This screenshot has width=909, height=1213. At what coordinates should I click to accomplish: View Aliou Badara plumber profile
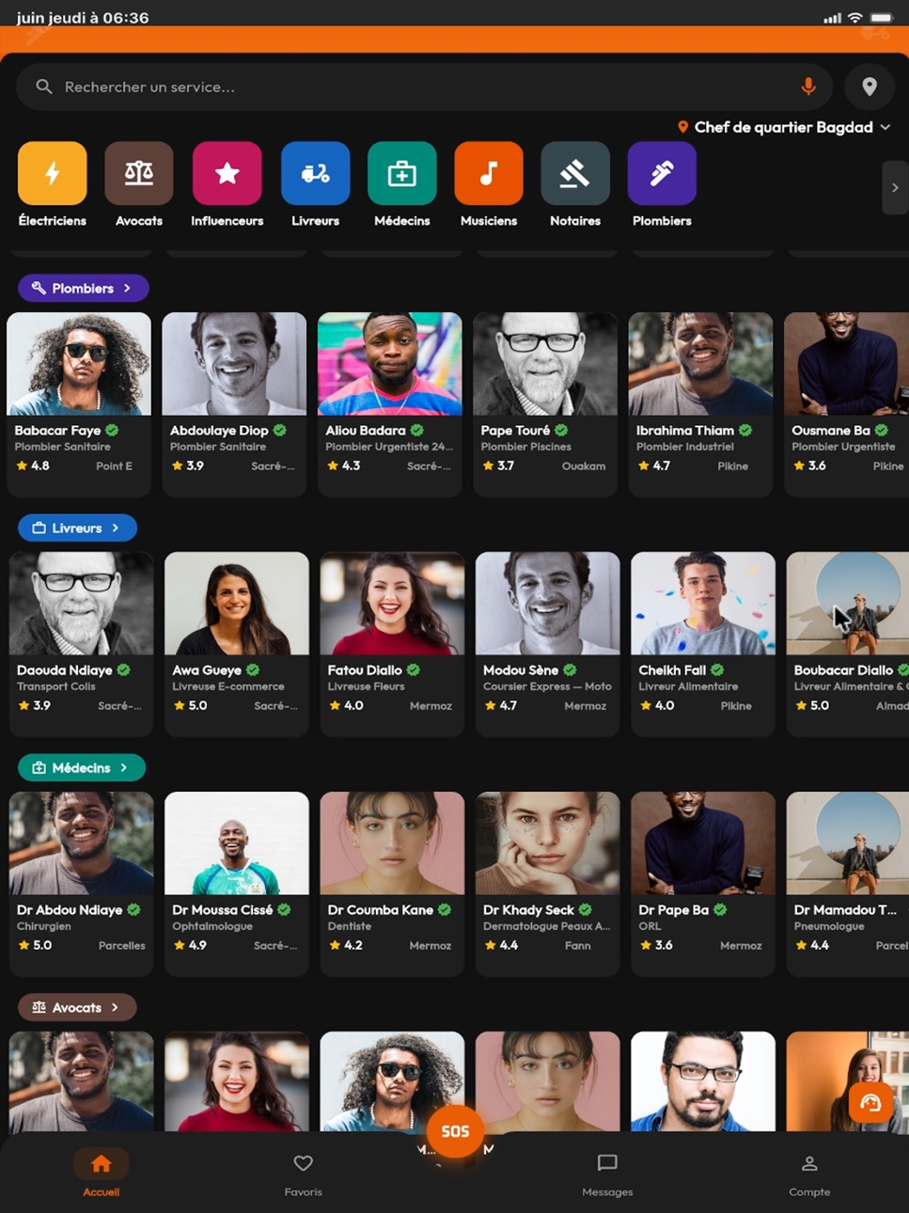(390, 404)
